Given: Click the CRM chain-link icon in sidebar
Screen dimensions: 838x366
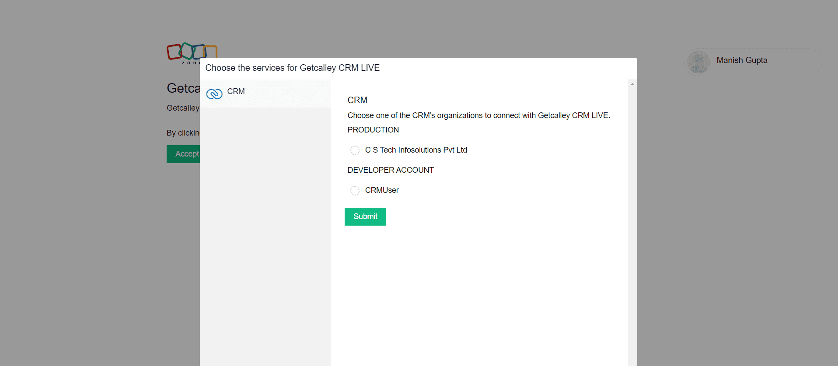Looking at the screenshot, I should point(214,94).
